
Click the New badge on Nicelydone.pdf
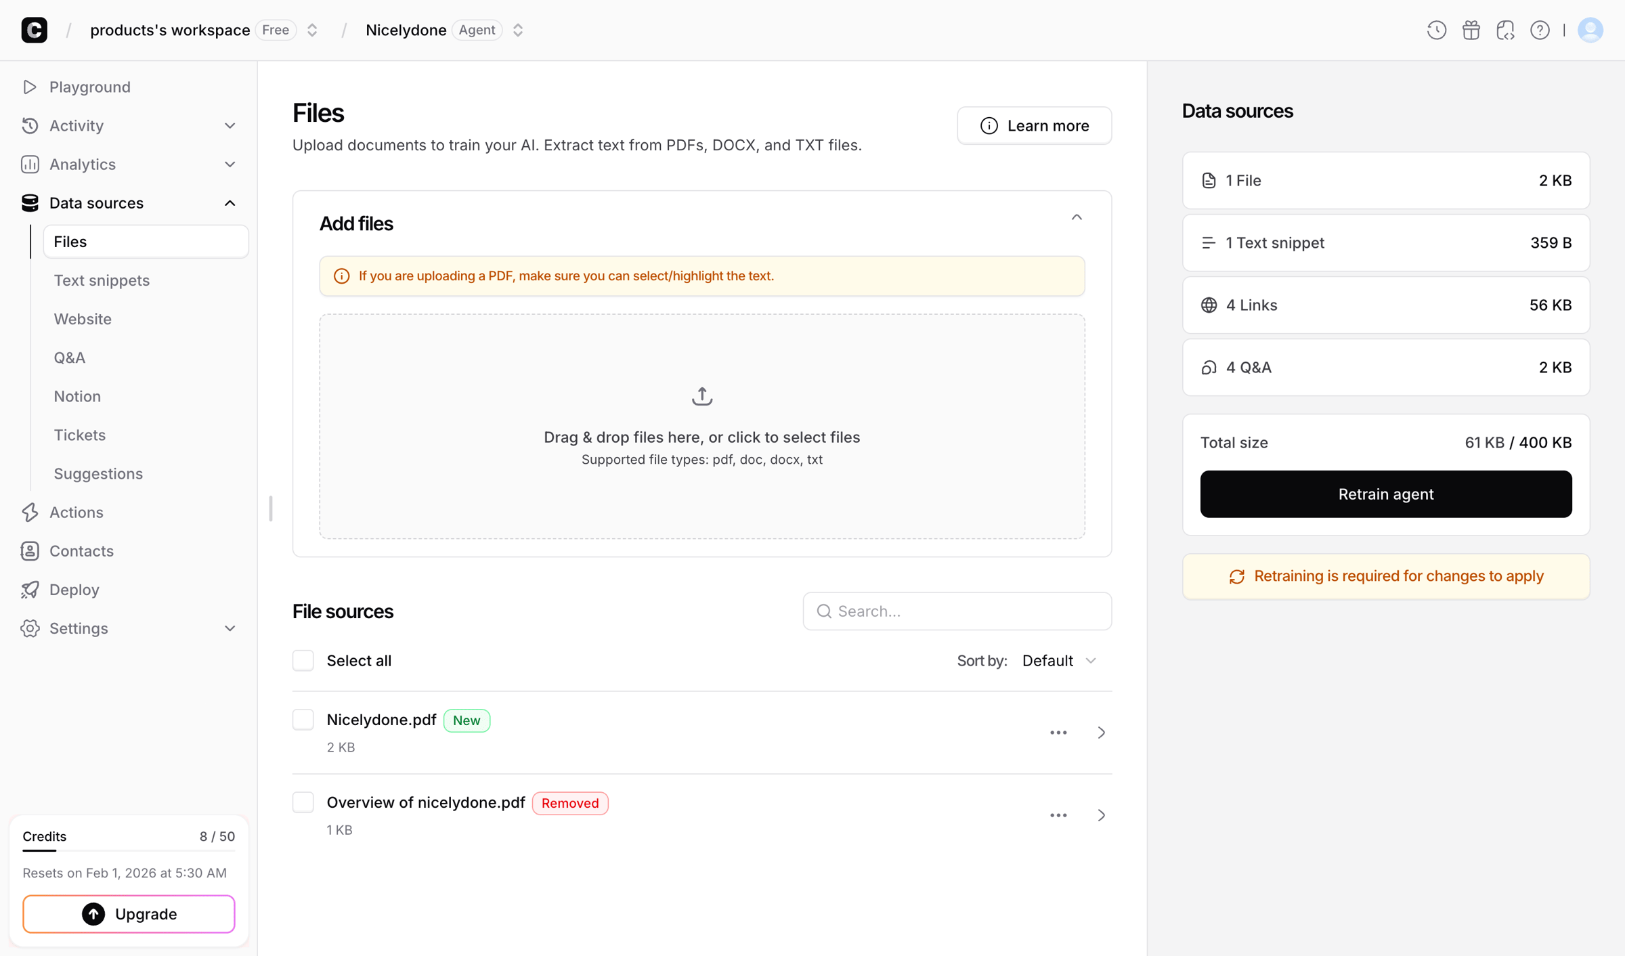click(467, 720)
